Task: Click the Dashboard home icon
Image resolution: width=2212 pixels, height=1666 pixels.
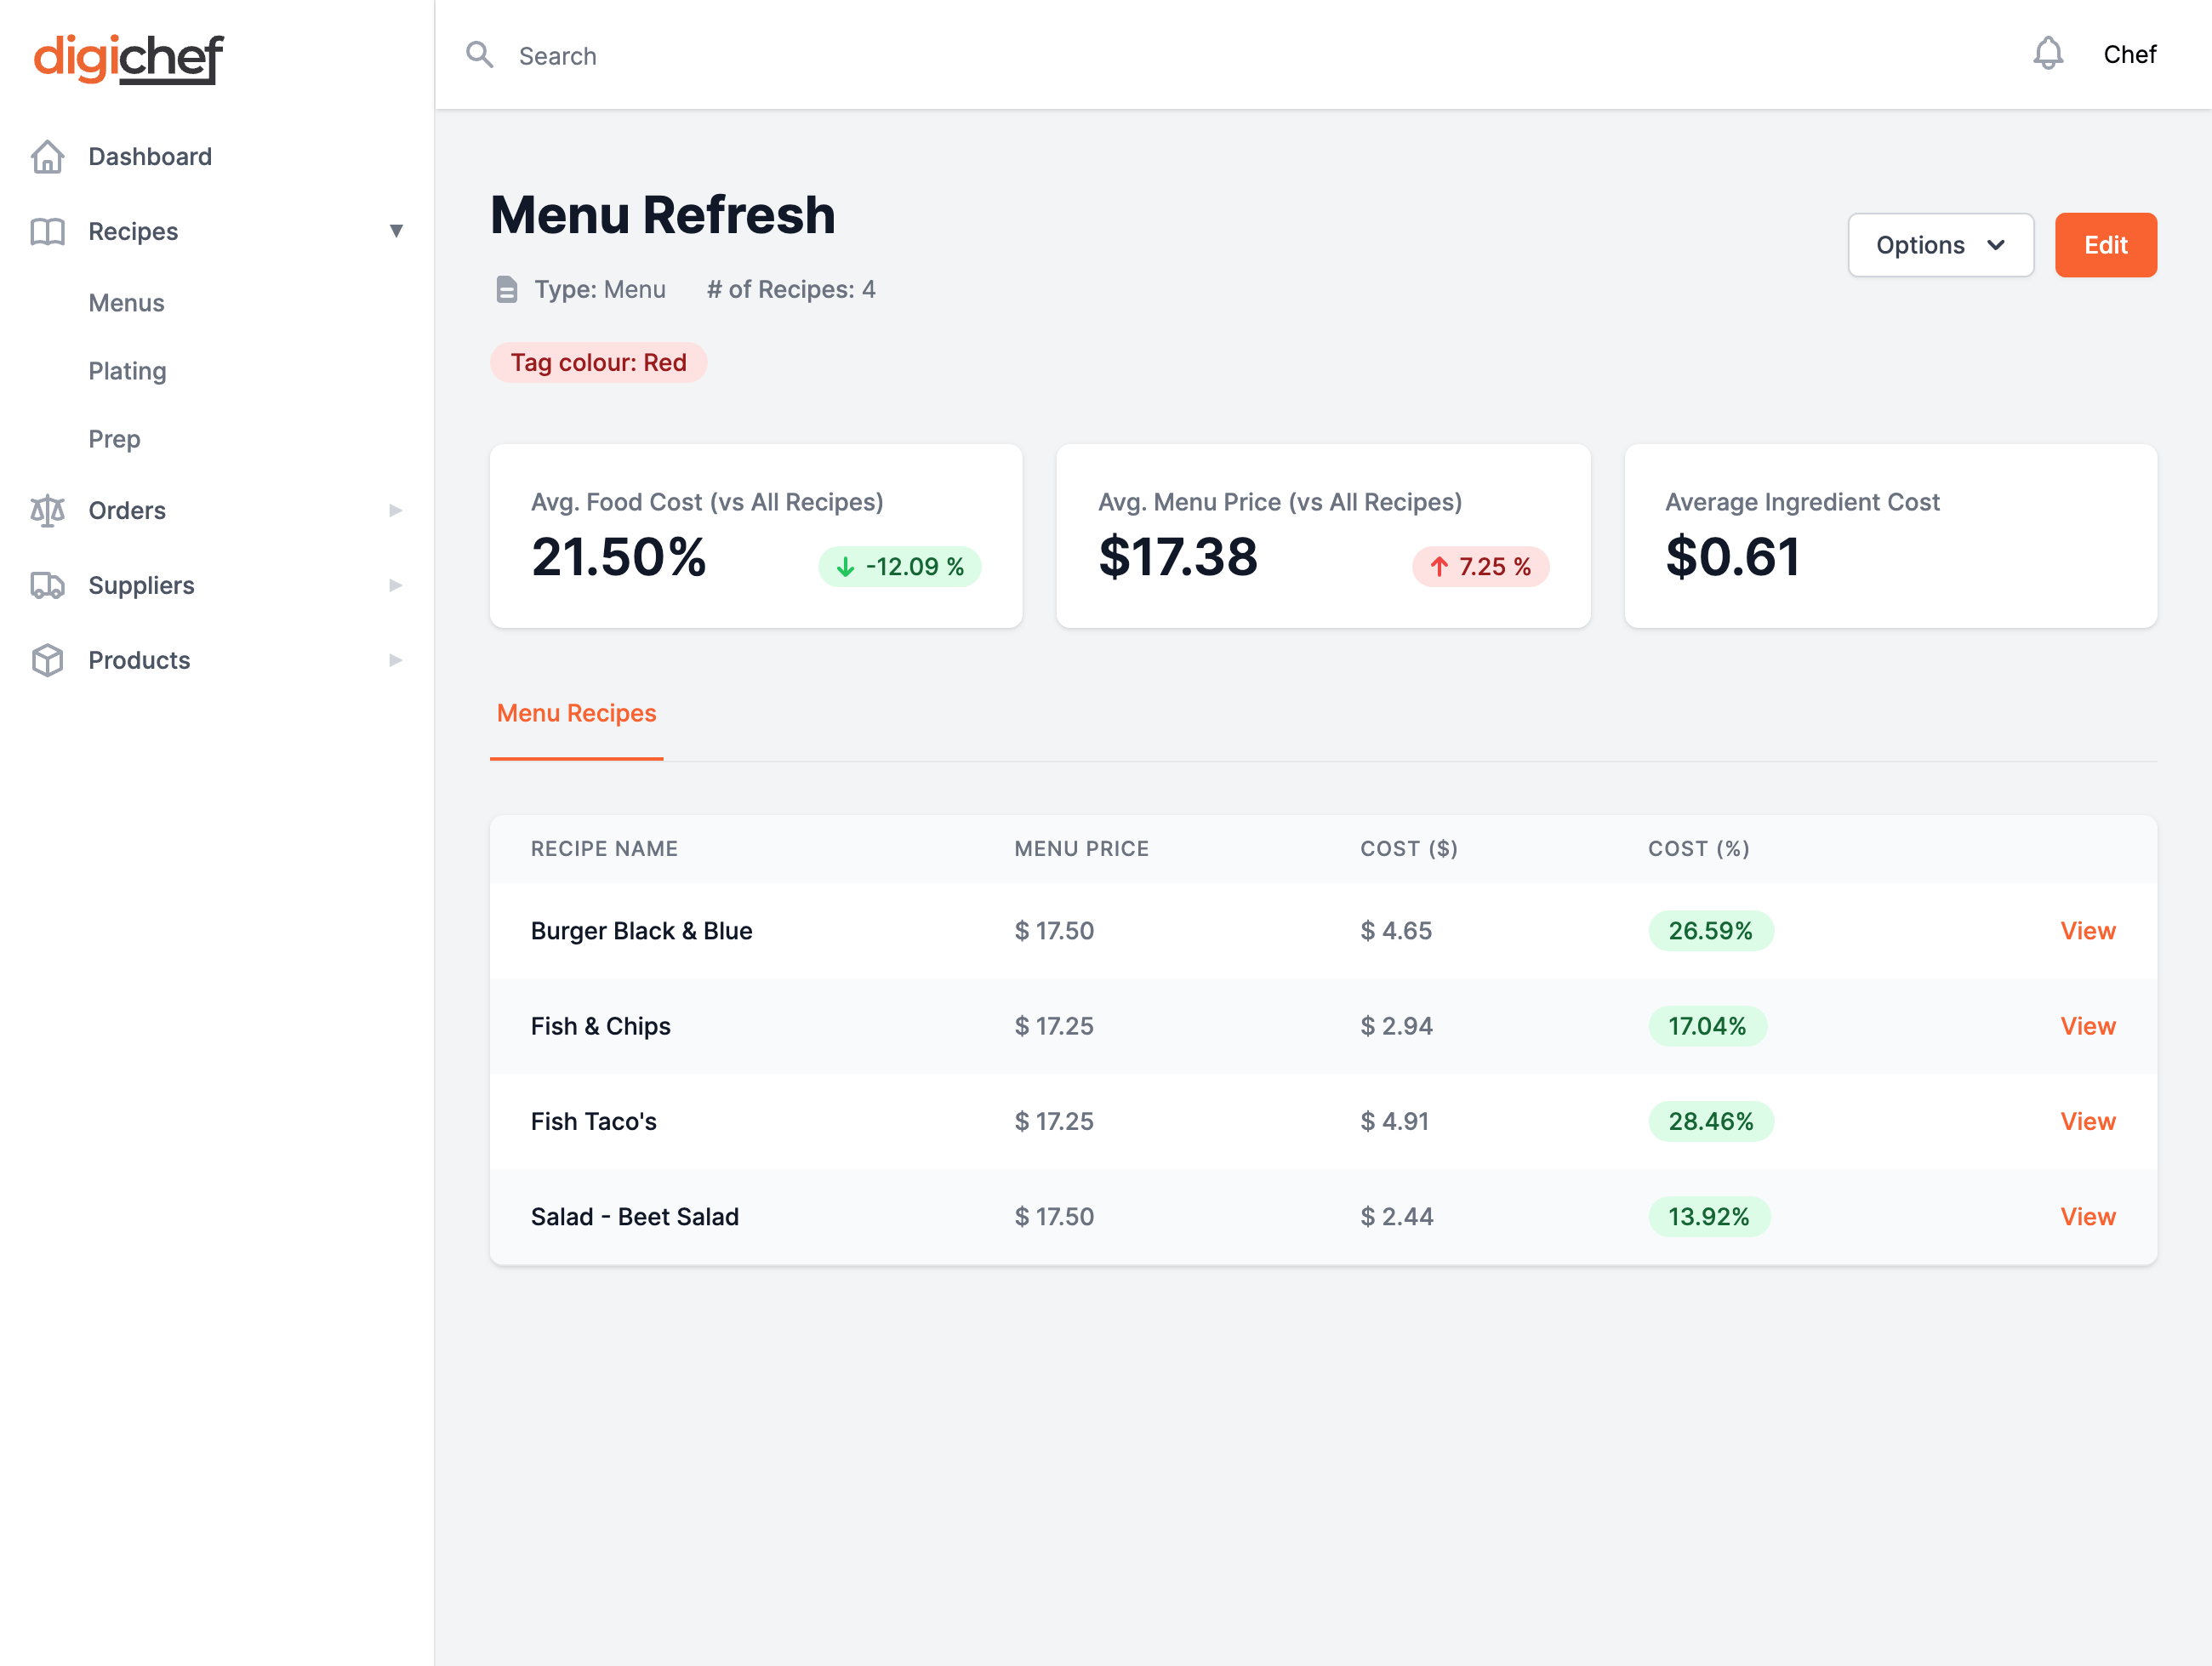Action: [47, 157]
